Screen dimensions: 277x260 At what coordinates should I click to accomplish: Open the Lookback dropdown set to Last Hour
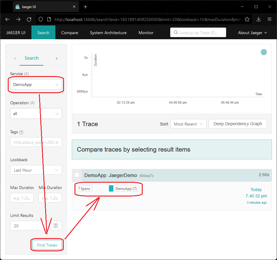(36, 170)
